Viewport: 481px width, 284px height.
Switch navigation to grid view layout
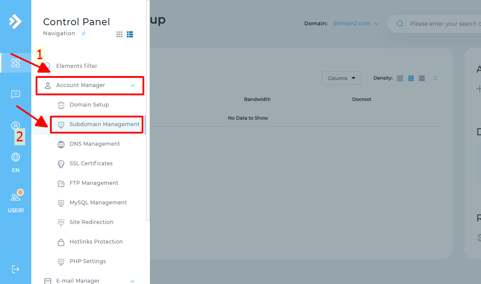pyautogui.click(x=119, y=34)
